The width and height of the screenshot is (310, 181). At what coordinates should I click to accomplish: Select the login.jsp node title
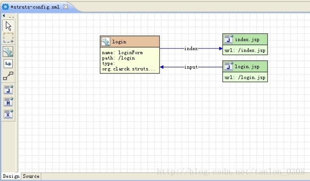pos(247,67)
